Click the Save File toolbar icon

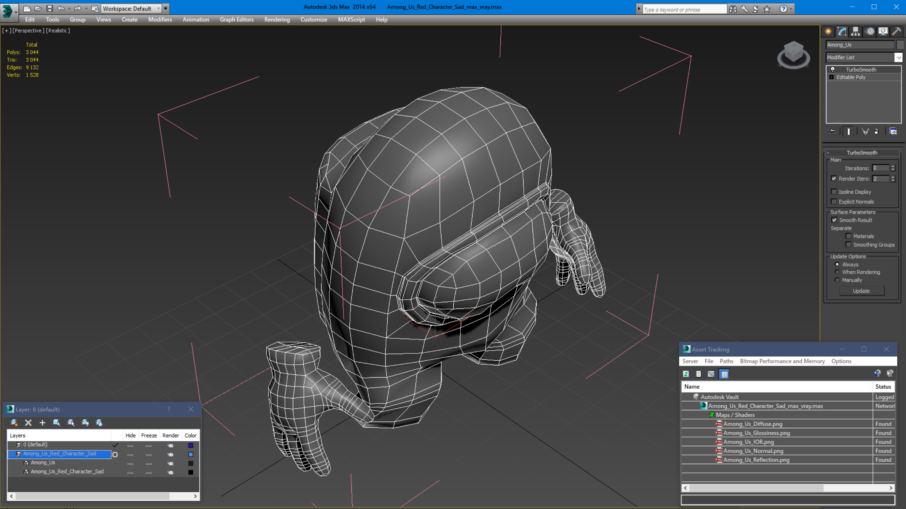(x=50, y=8)
